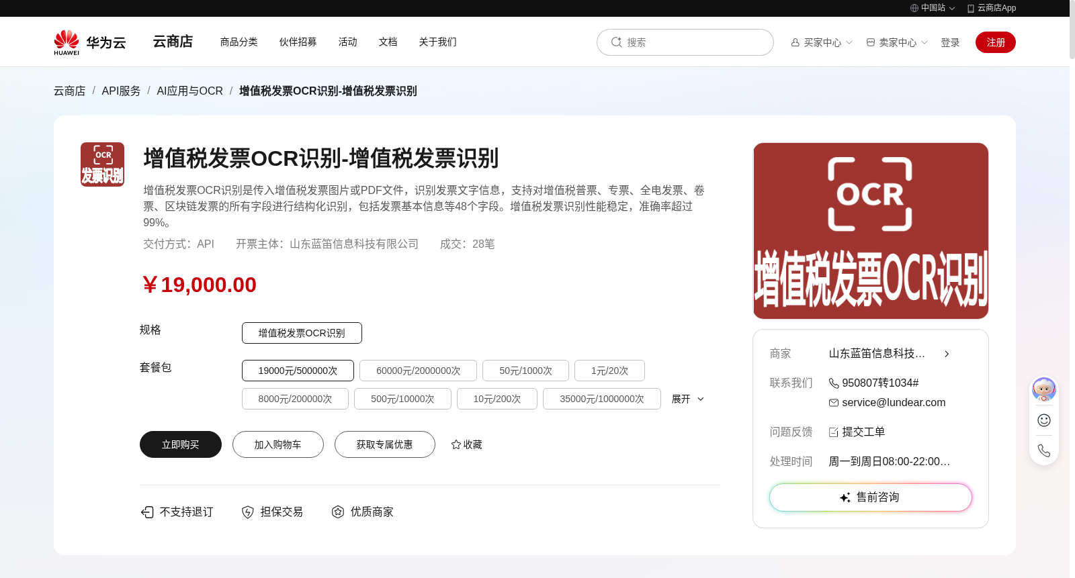Viewport: 1075px width, 578px height.
Task: Expand the merchant details chevron
Action: point(947,354)
